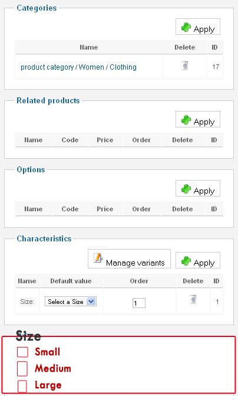Click the Order column header in the Options table

pos(141,209)
